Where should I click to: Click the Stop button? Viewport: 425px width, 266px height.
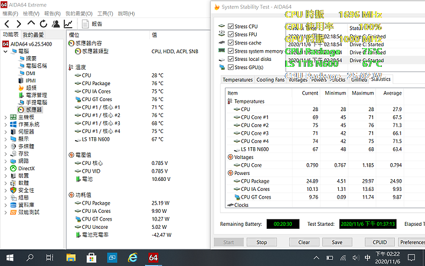tap(261, 242)
